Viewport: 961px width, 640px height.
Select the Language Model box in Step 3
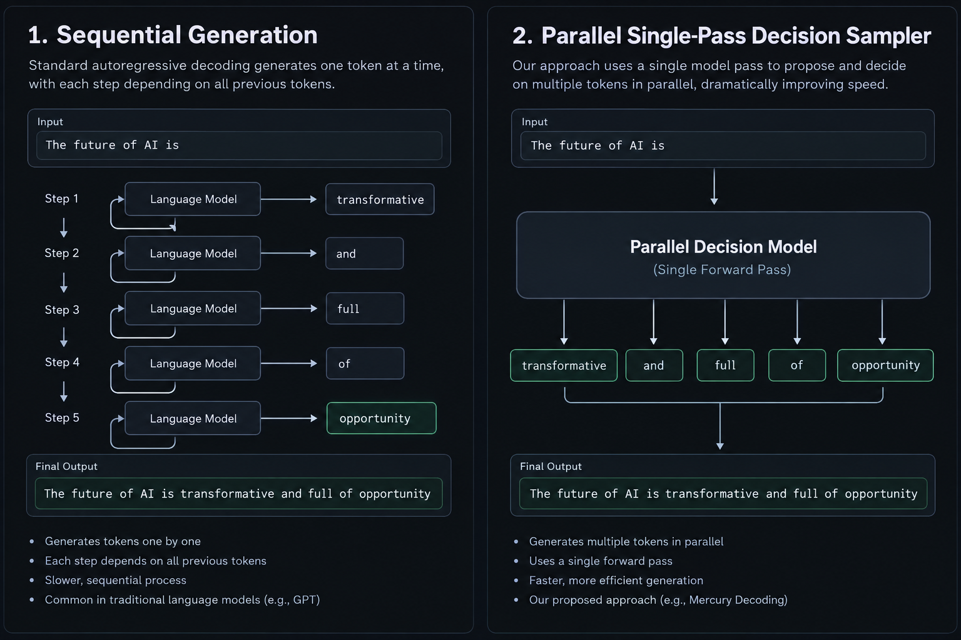pyautogui.click(x=193, y=308)
